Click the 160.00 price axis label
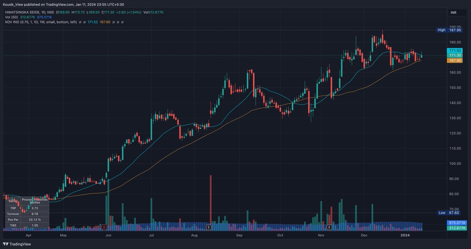 point(455,73)
